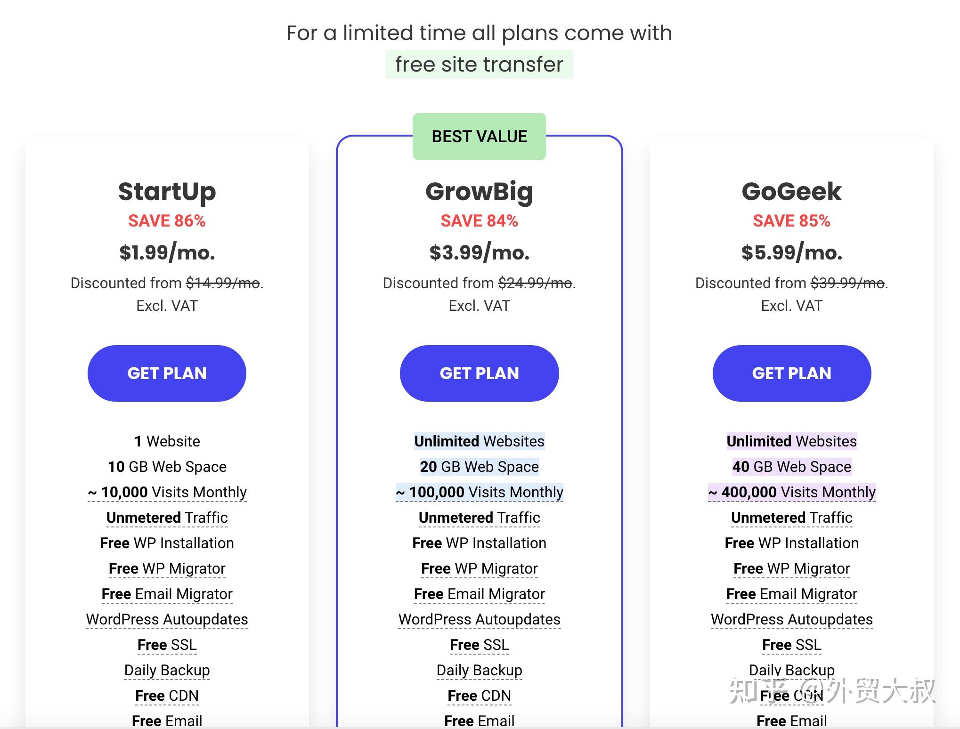Click StartUp's '10,000 Visits Monthly' tooltip text
The width and height of the screenshot is (960, 729).
pyautogui.click(x=167, y=492)
